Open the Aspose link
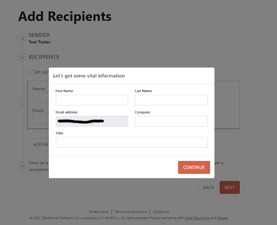This screenshot has width=277, height=225. pos(222,218)
